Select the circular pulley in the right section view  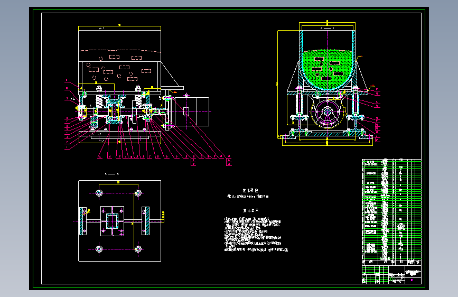click(x=328, y=112)
